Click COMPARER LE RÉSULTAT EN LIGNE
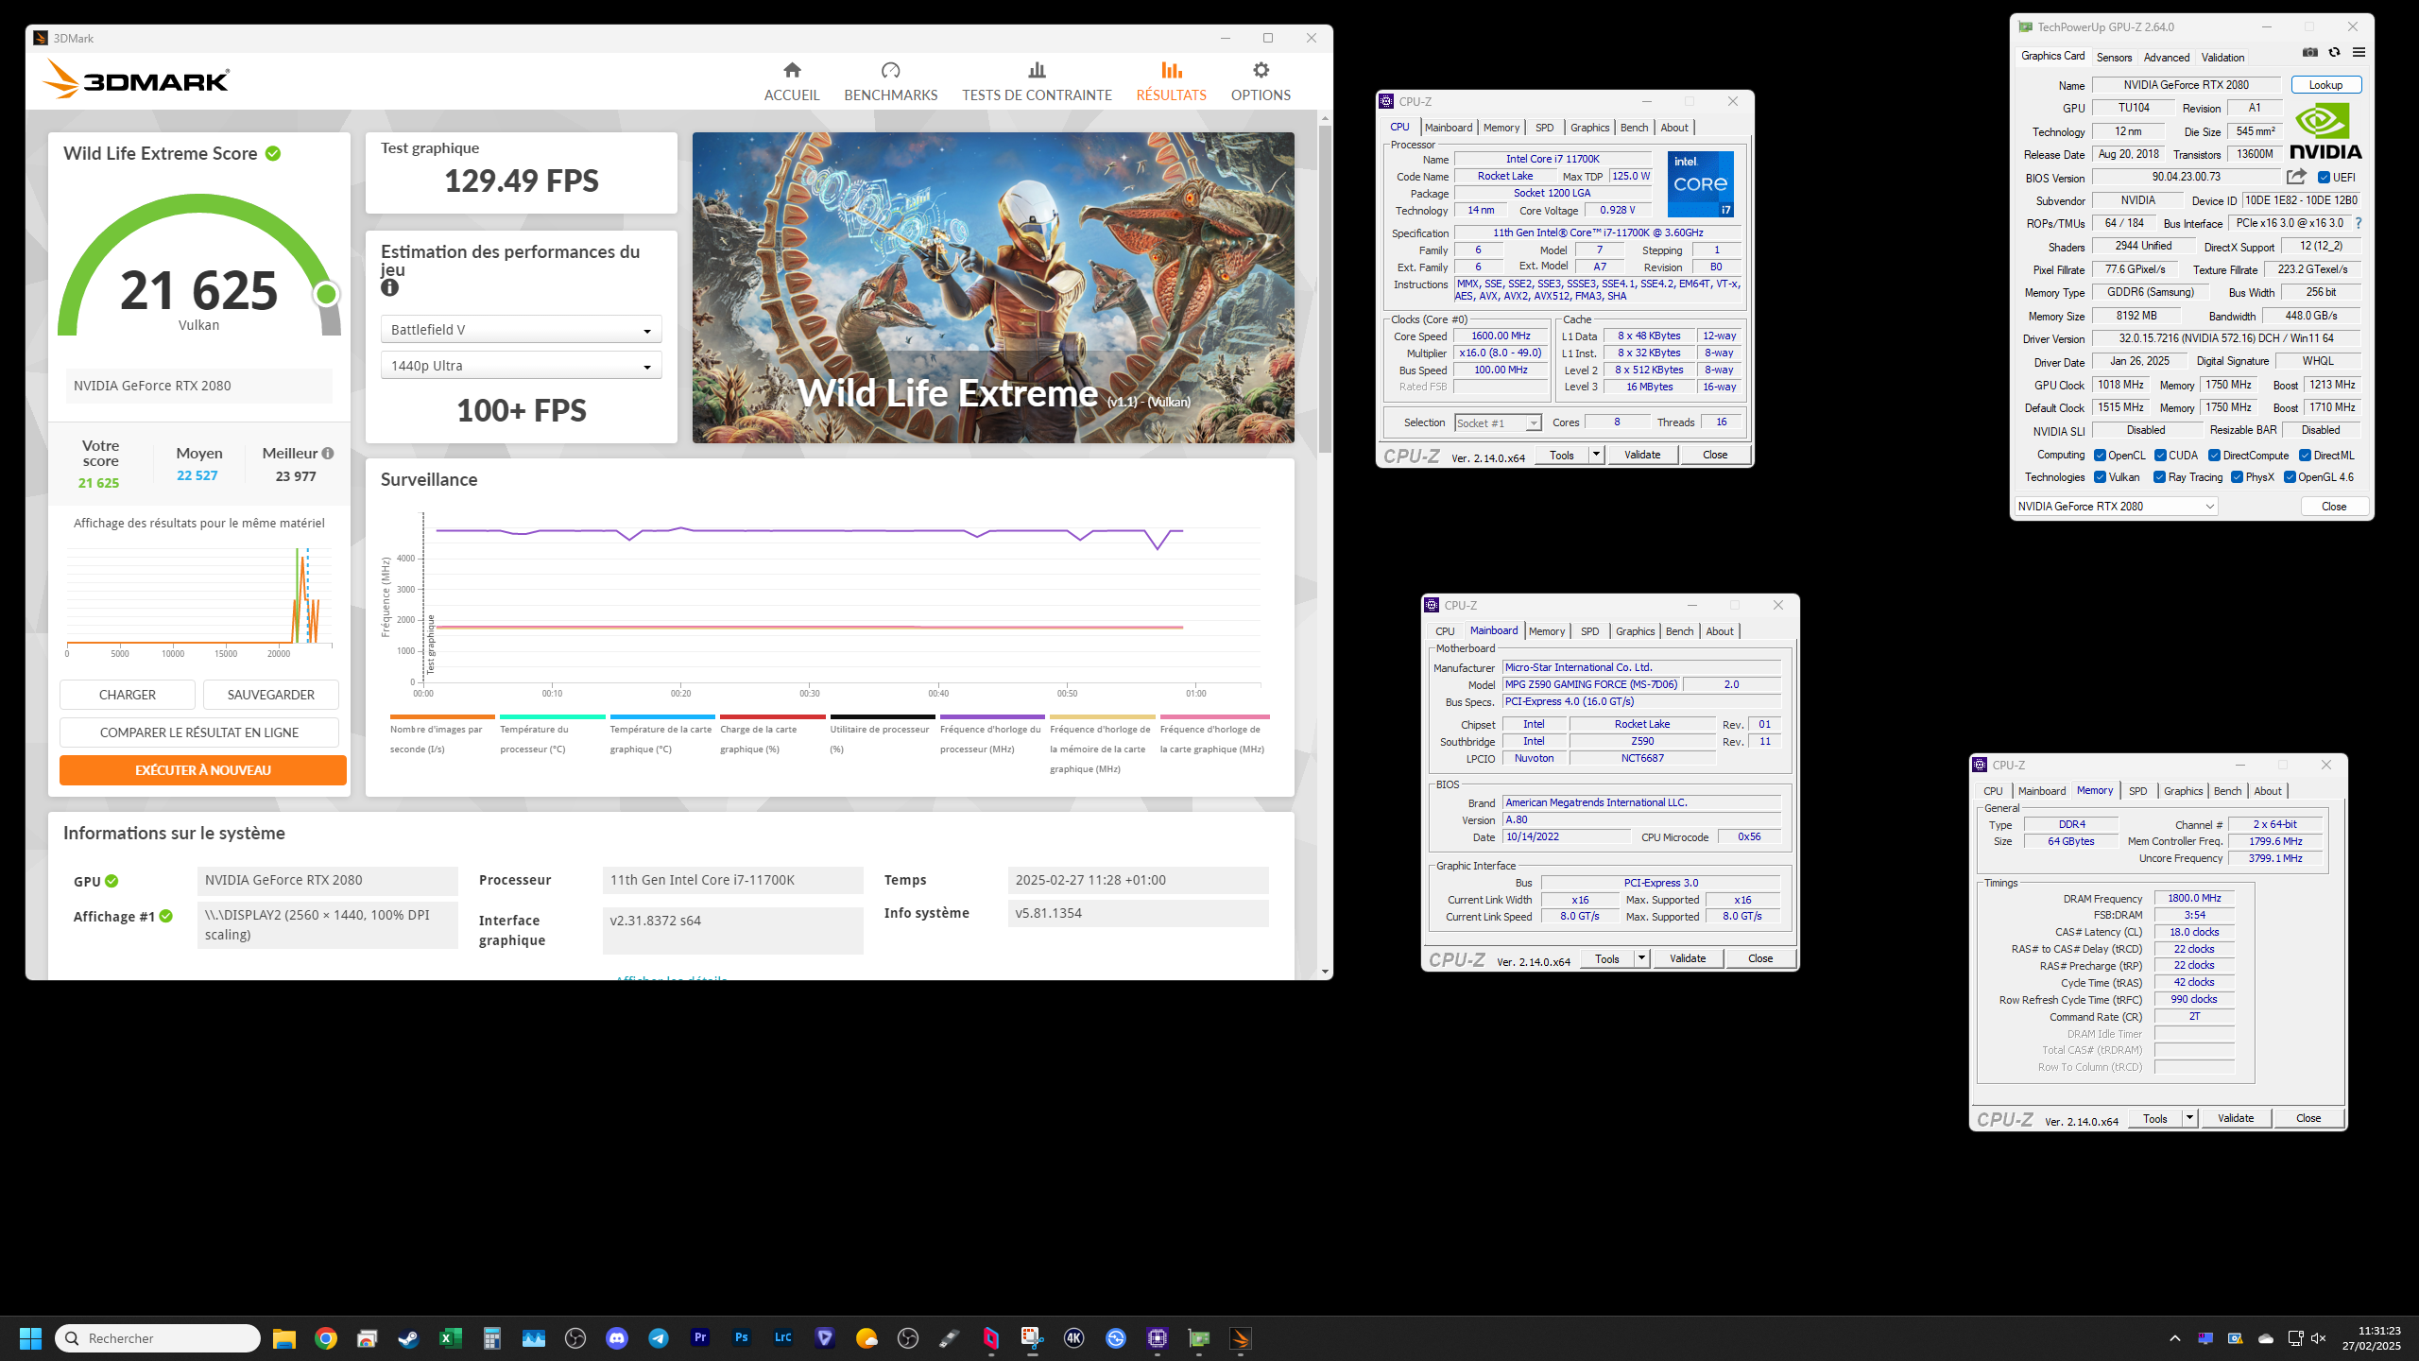The width and height of the screenshot is (2419, 1361). pos(199,732)
